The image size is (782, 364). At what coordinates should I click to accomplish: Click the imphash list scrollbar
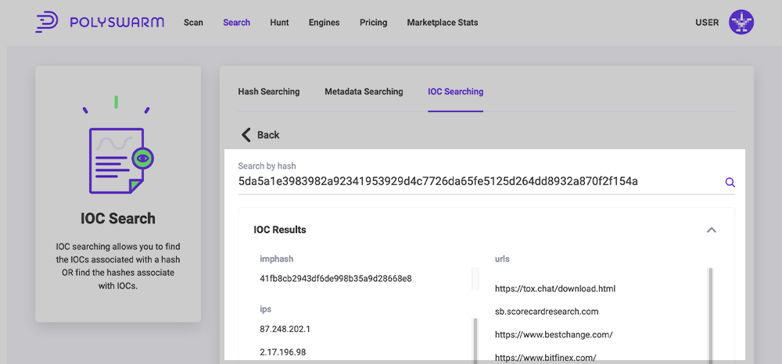(x=475, y=279)
